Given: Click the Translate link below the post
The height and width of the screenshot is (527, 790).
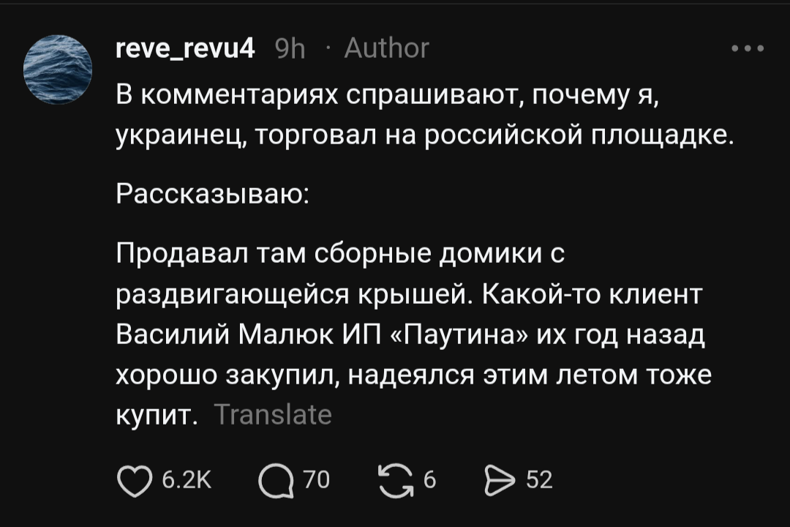Looking at the screenshot, I should 273,415.
